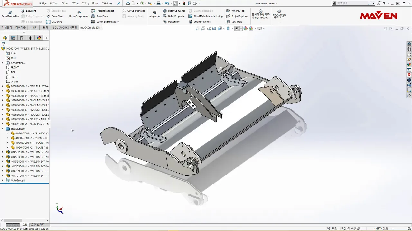This screenshot has height=231, width=412.
Task: Toggle the pin on the menu bar
Action: point(119,3)
